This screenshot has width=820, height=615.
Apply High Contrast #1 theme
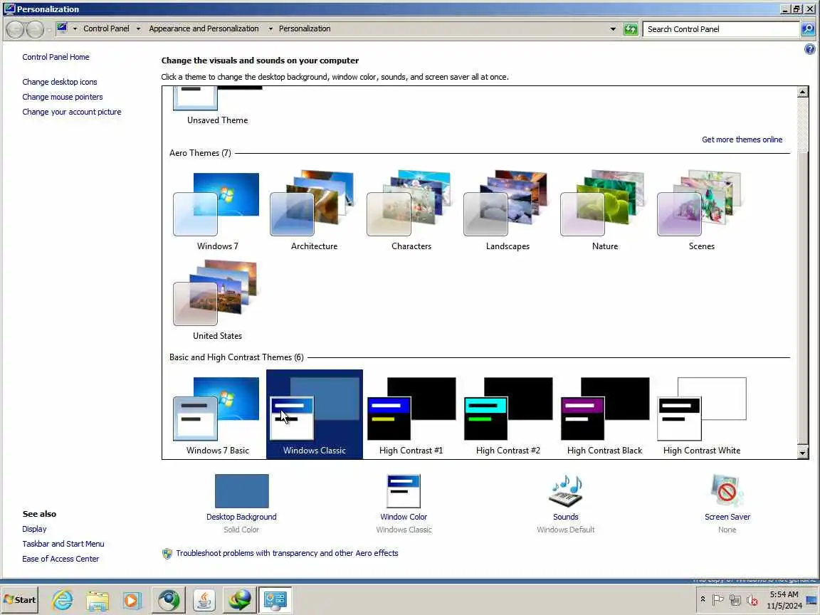[x=411, y=415]
